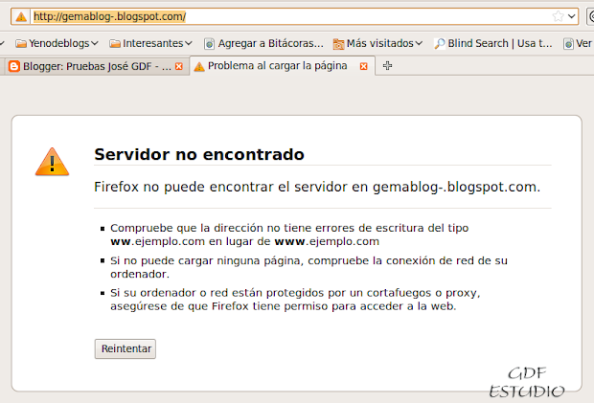Viewport: 594px width, 403px height.
Task: Expand the Más visitados bookmarks menu
Action: tap(377, 43)
